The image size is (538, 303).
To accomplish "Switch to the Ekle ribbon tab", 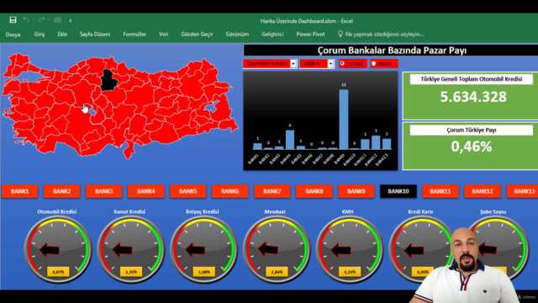I will click(x=62, y=35).
